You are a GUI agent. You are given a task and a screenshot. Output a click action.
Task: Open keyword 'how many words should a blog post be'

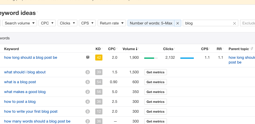pos(37,121)
